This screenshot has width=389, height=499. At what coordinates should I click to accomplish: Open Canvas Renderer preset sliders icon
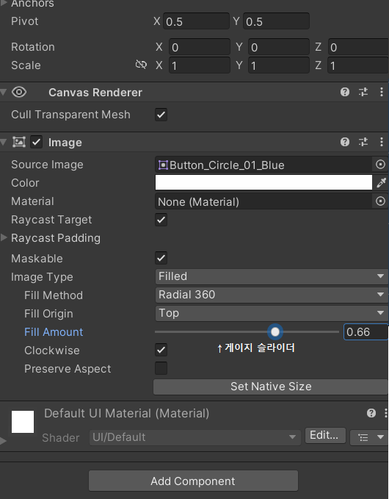(x=363, y=93)
